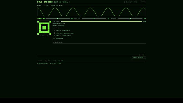Screen dimensions: 183x103
Task: Click the green signal pattern thumbnail
Action: (x=44, y=28)
